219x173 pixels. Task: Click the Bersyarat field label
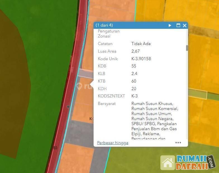coord(107,104)
